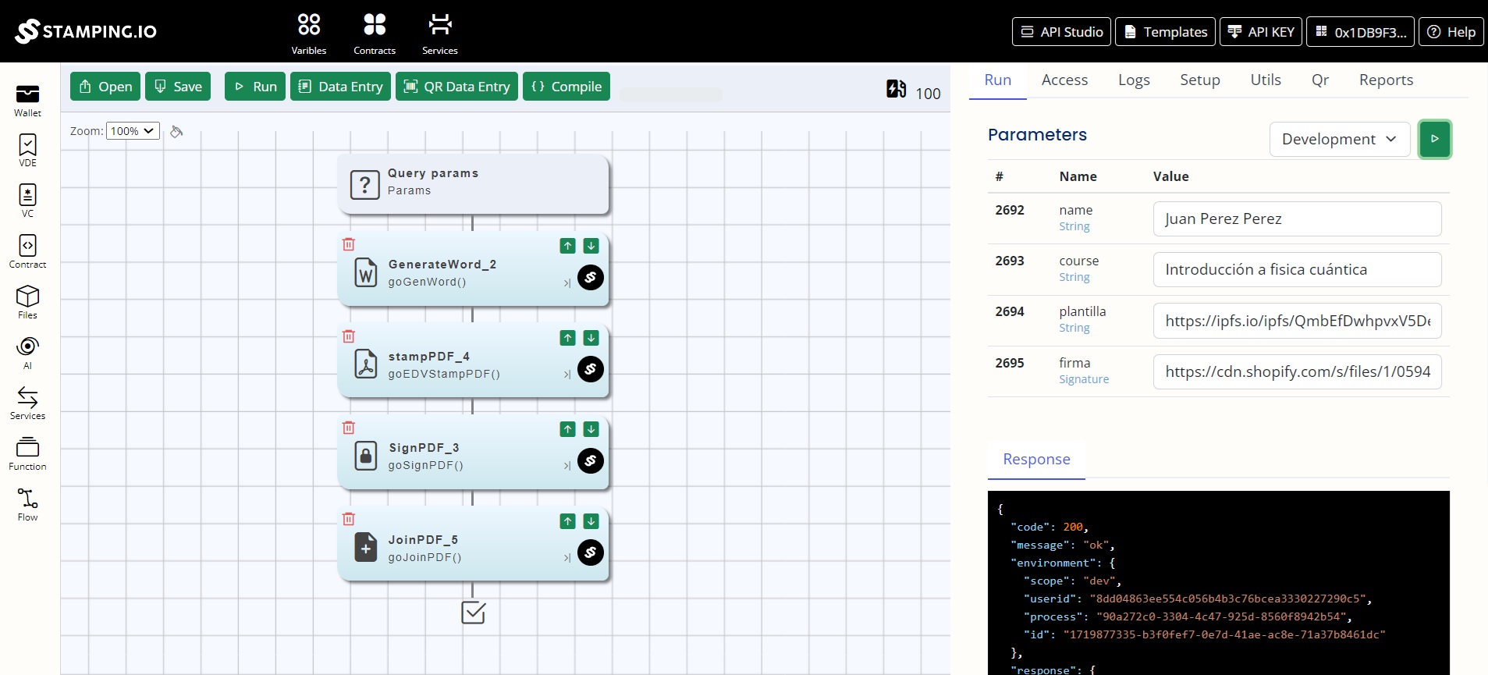Switch to the Access tab
The width and height of the screenshot is (1488, 675).
1064,80
